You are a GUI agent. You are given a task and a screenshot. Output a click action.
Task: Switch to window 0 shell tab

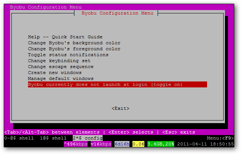click(19, 138)
